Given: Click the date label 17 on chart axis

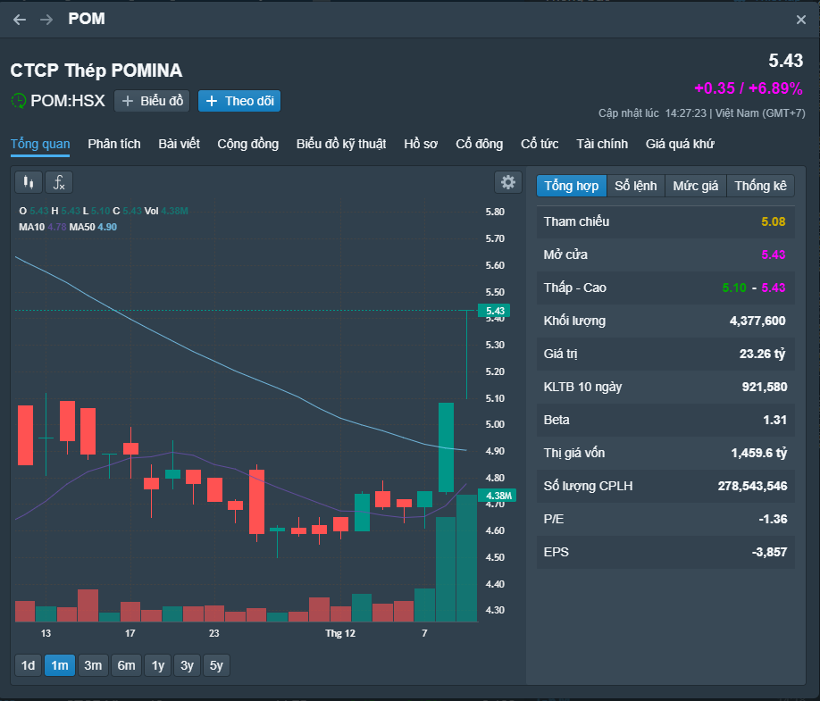Looking at the screenshot, I should [x=130, y=633].
